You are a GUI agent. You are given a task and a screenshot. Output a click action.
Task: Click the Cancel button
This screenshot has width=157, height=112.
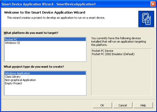123,105
